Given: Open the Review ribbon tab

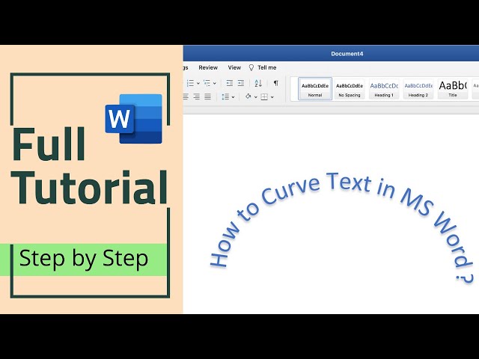Looking at the screenshot, I should [208, 67].
